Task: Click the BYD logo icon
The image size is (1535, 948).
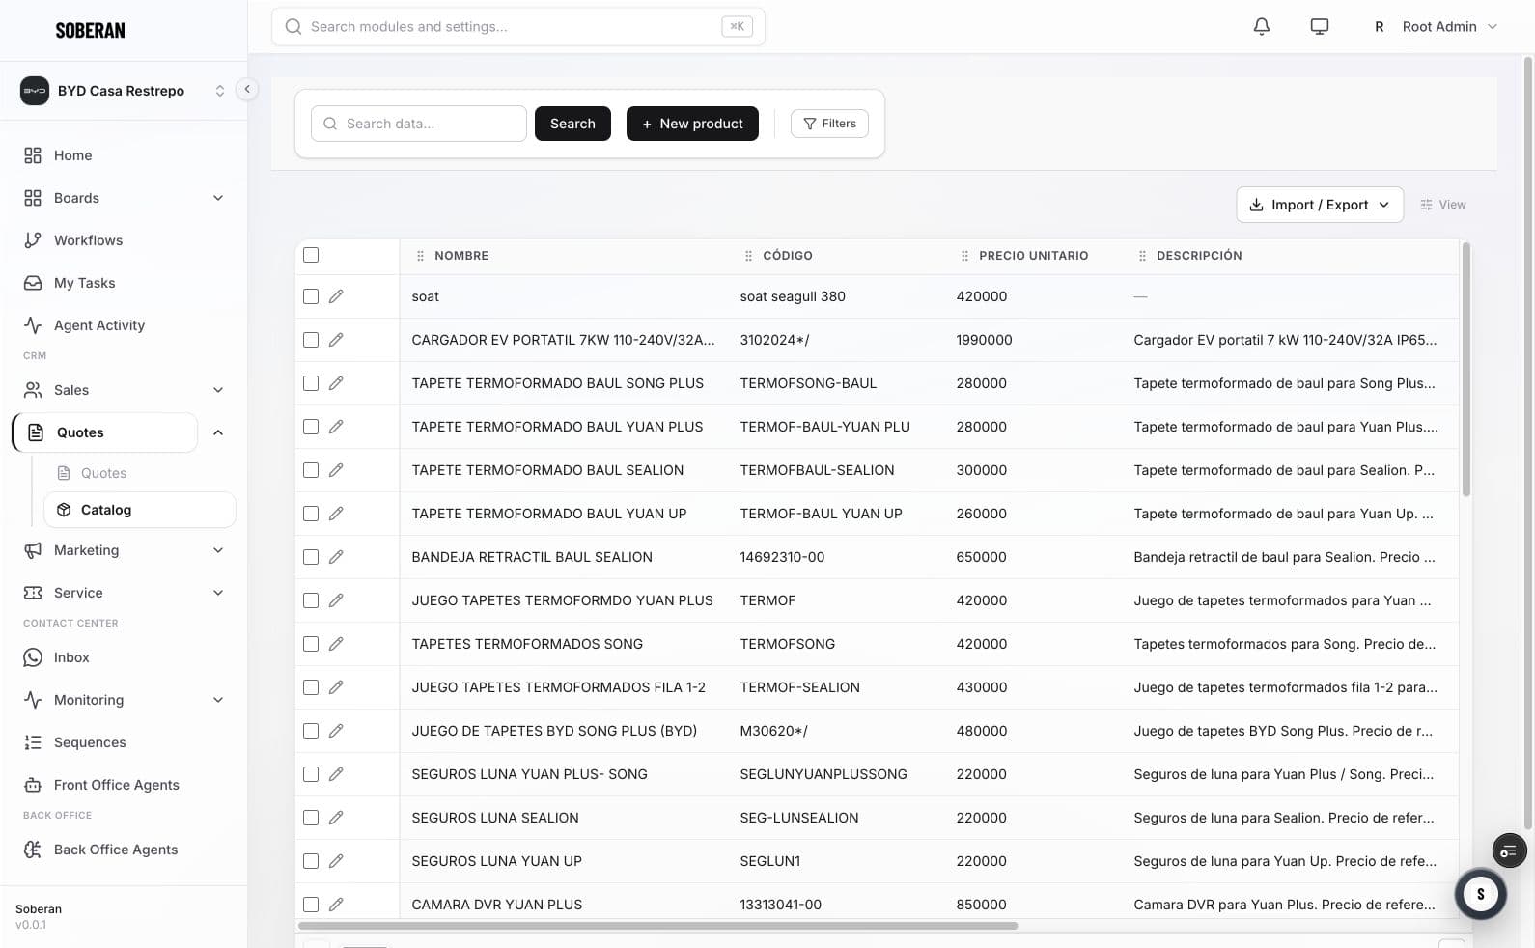Action: [x=35, y=91]
